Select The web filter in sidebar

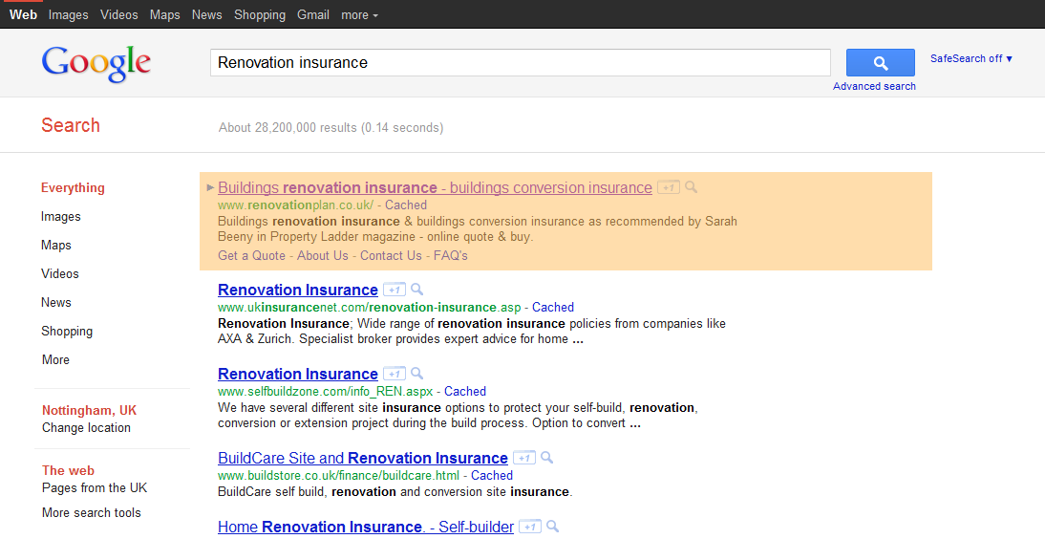point(68,471)
